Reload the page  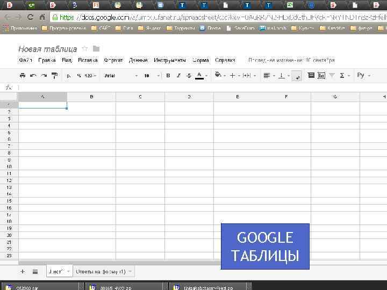point(30,17)
